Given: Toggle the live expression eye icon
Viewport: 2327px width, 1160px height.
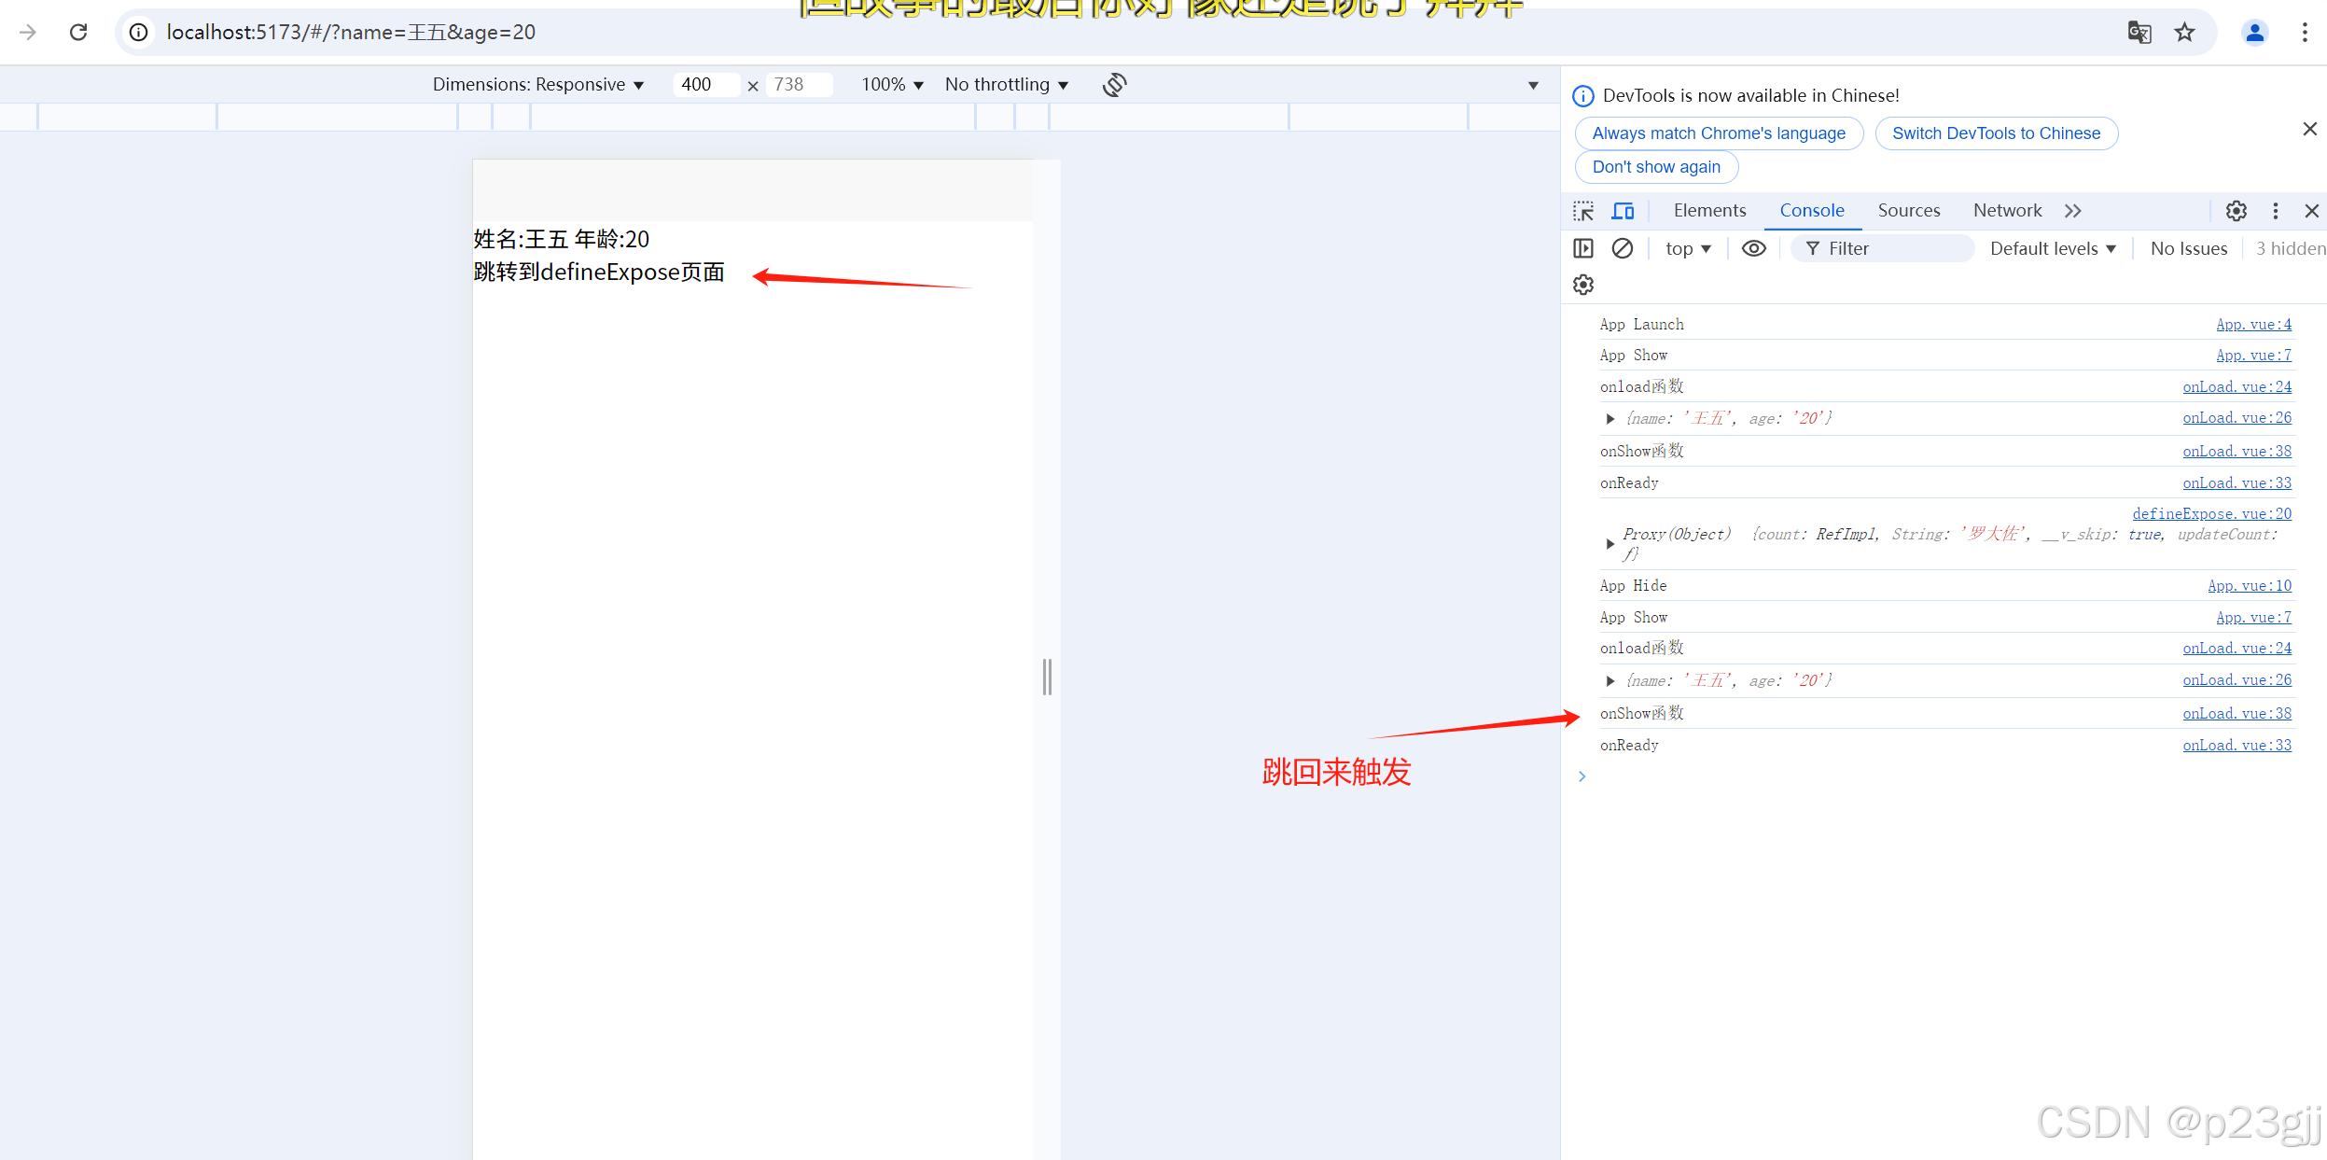Looking at the screenshot, I should pos(1753,248).
